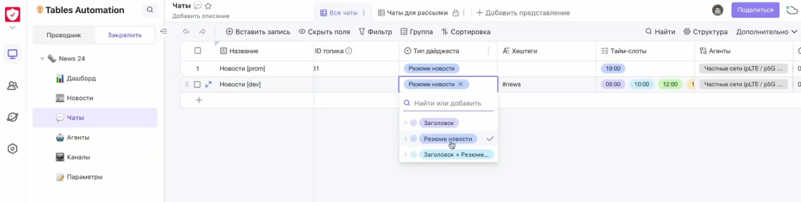Open the hexagon settings icon in left rail
Screen dimensions: 801x202
point(13,149)
